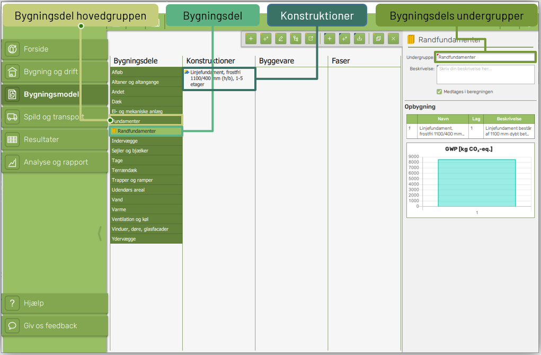Viewport: 541px width, 355px height.
Task: Open the Hjælp button
Action: (x=55, y=303)
